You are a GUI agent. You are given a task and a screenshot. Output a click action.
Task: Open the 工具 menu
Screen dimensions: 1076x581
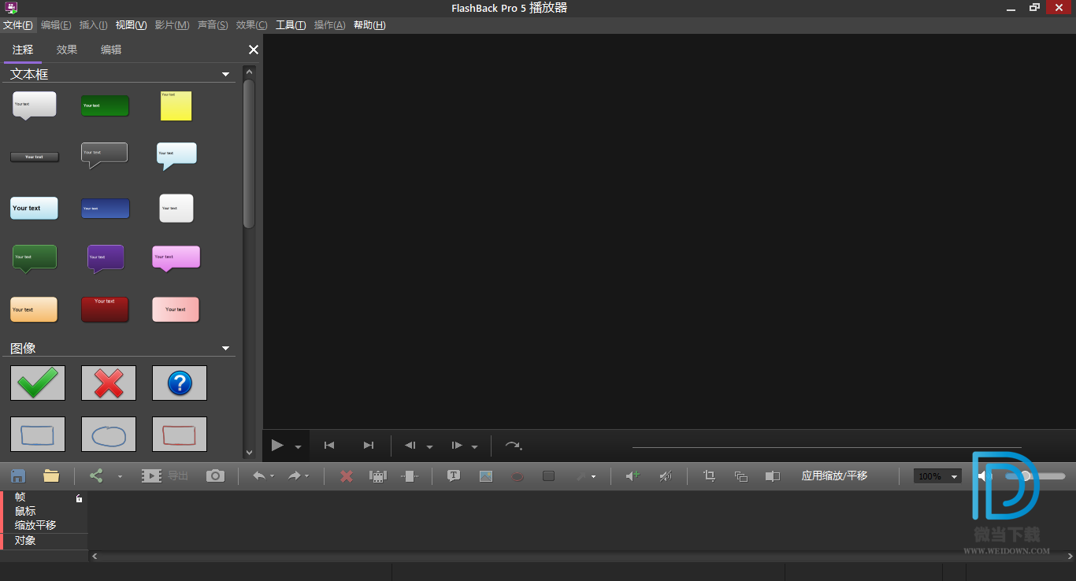click(x=291, y=25)
